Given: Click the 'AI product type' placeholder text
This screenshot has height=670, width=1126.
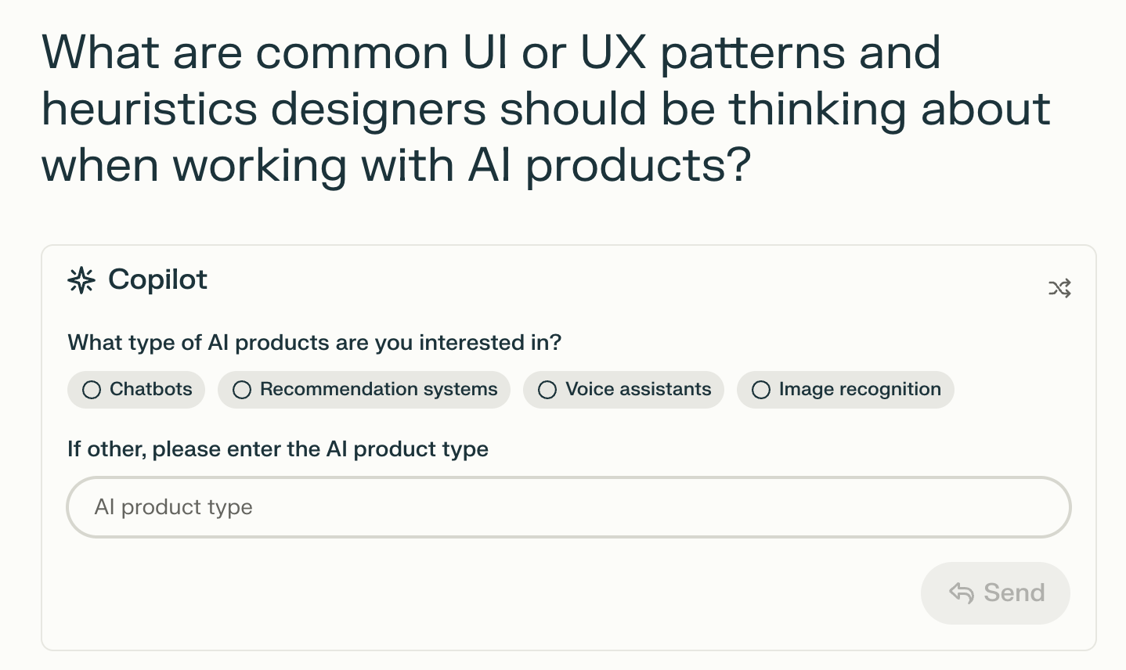Looking at the screenshot, I should (x=174, y=507).
